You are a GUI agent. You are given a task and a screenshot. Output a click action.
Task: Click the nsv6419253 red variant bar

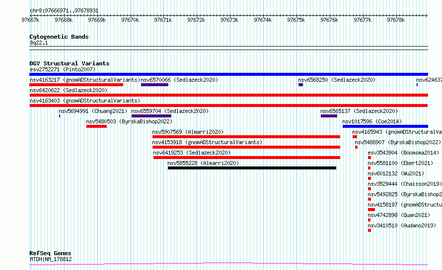[247, 158]
